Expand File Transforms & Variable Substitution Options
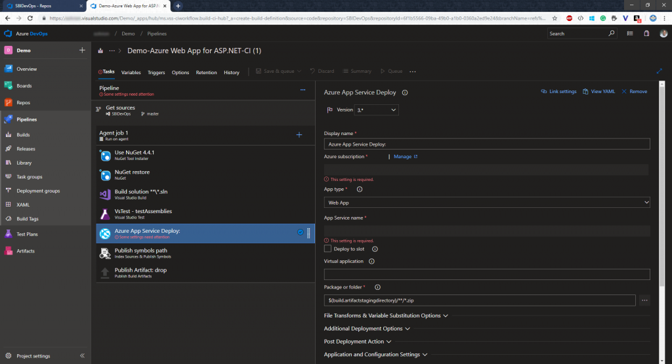 coord(386,315)
